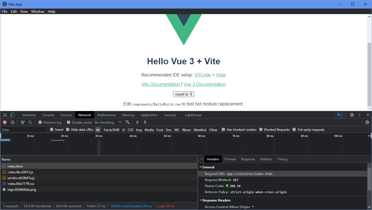The width and height of the screenshot is (372, 210).
Task: Select index.html request row
Action: [99, 166]
